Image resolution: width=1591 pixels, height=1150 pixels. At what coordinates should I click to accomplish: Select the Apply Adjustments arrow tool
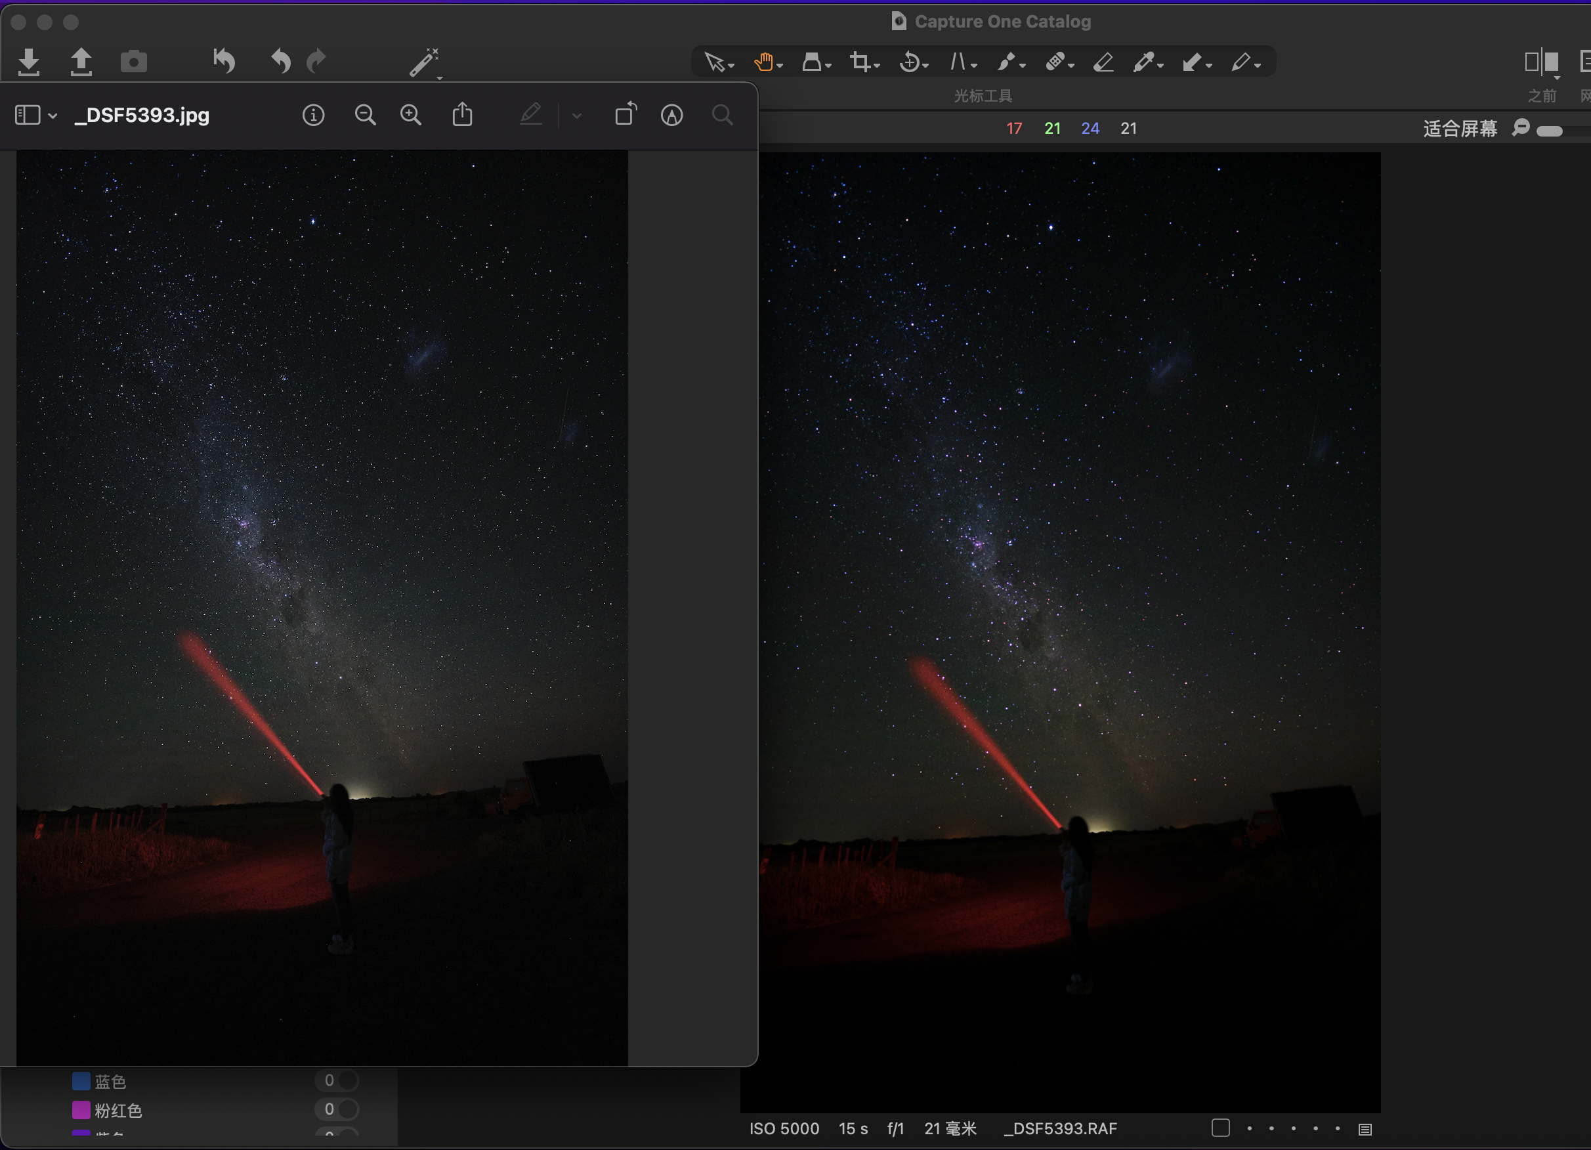(x=1192, y=62)
